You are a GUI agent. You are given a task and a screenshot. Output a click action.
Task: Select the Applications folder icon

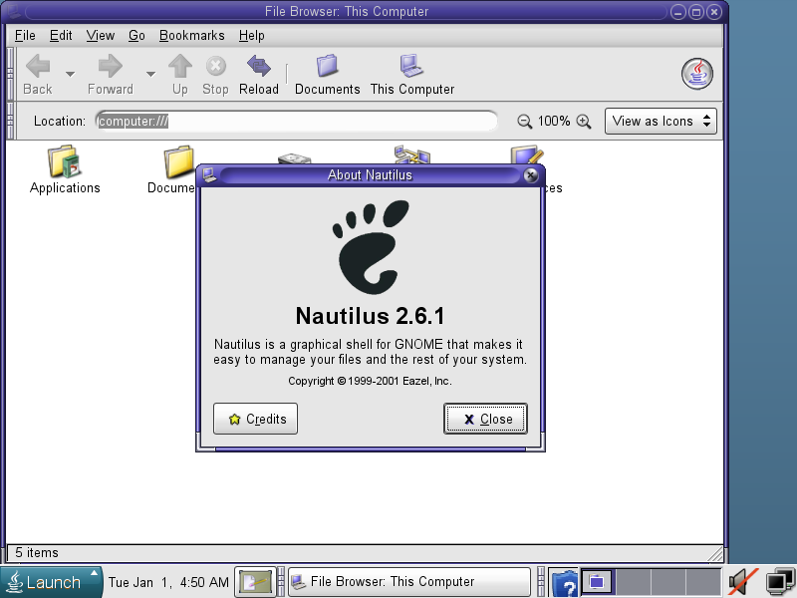[x=64, y=161]
